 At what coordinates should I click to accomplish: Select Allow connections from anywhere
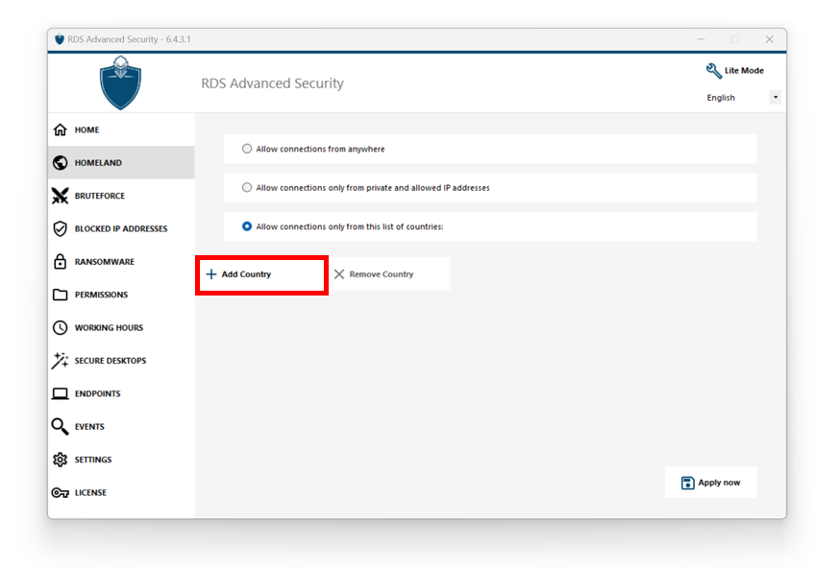[246, 149]
